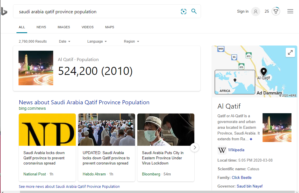Click the Bloomberg source label
Viewport: 299px width, 193px height.
point(151,174)
